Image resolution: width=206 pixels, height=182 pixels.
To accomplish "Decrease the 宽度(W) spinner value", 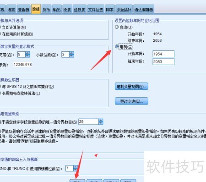I will [x=27, y=56].
